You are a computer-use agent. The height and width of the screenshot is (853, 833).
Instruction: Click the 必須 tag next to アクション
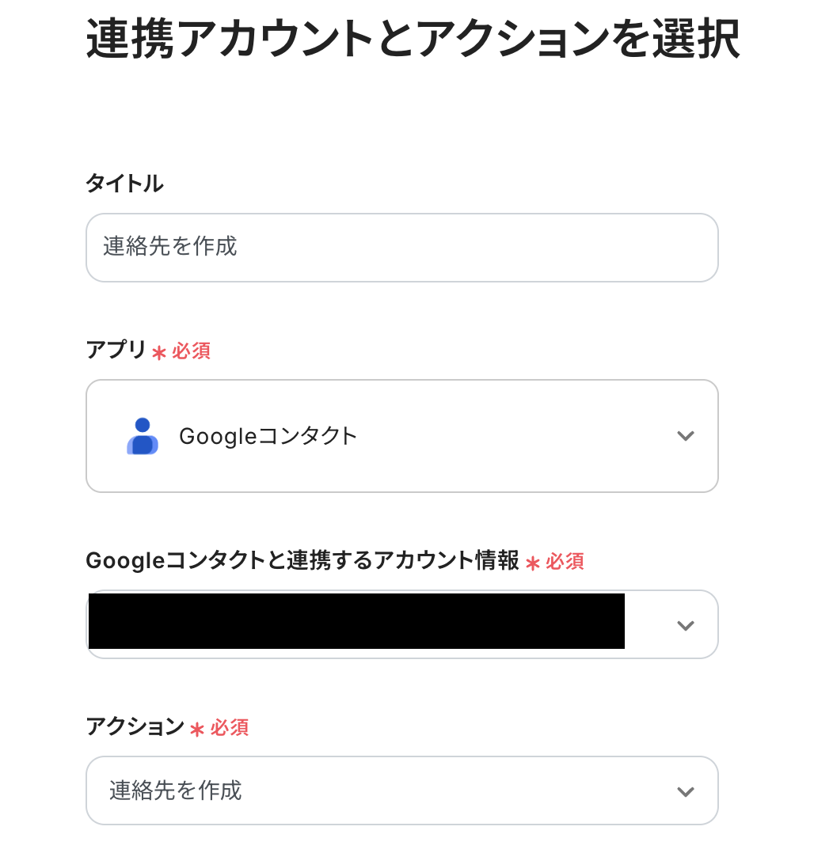(x=230, y=728)
